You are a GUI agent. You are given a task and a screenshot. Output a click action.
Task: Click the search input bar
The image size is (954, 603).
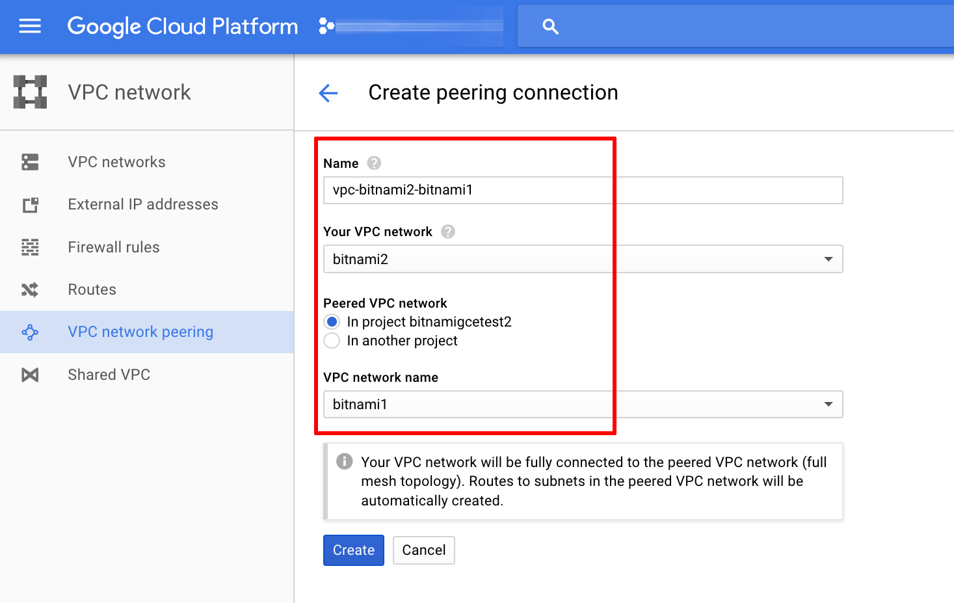coord(735,27)
